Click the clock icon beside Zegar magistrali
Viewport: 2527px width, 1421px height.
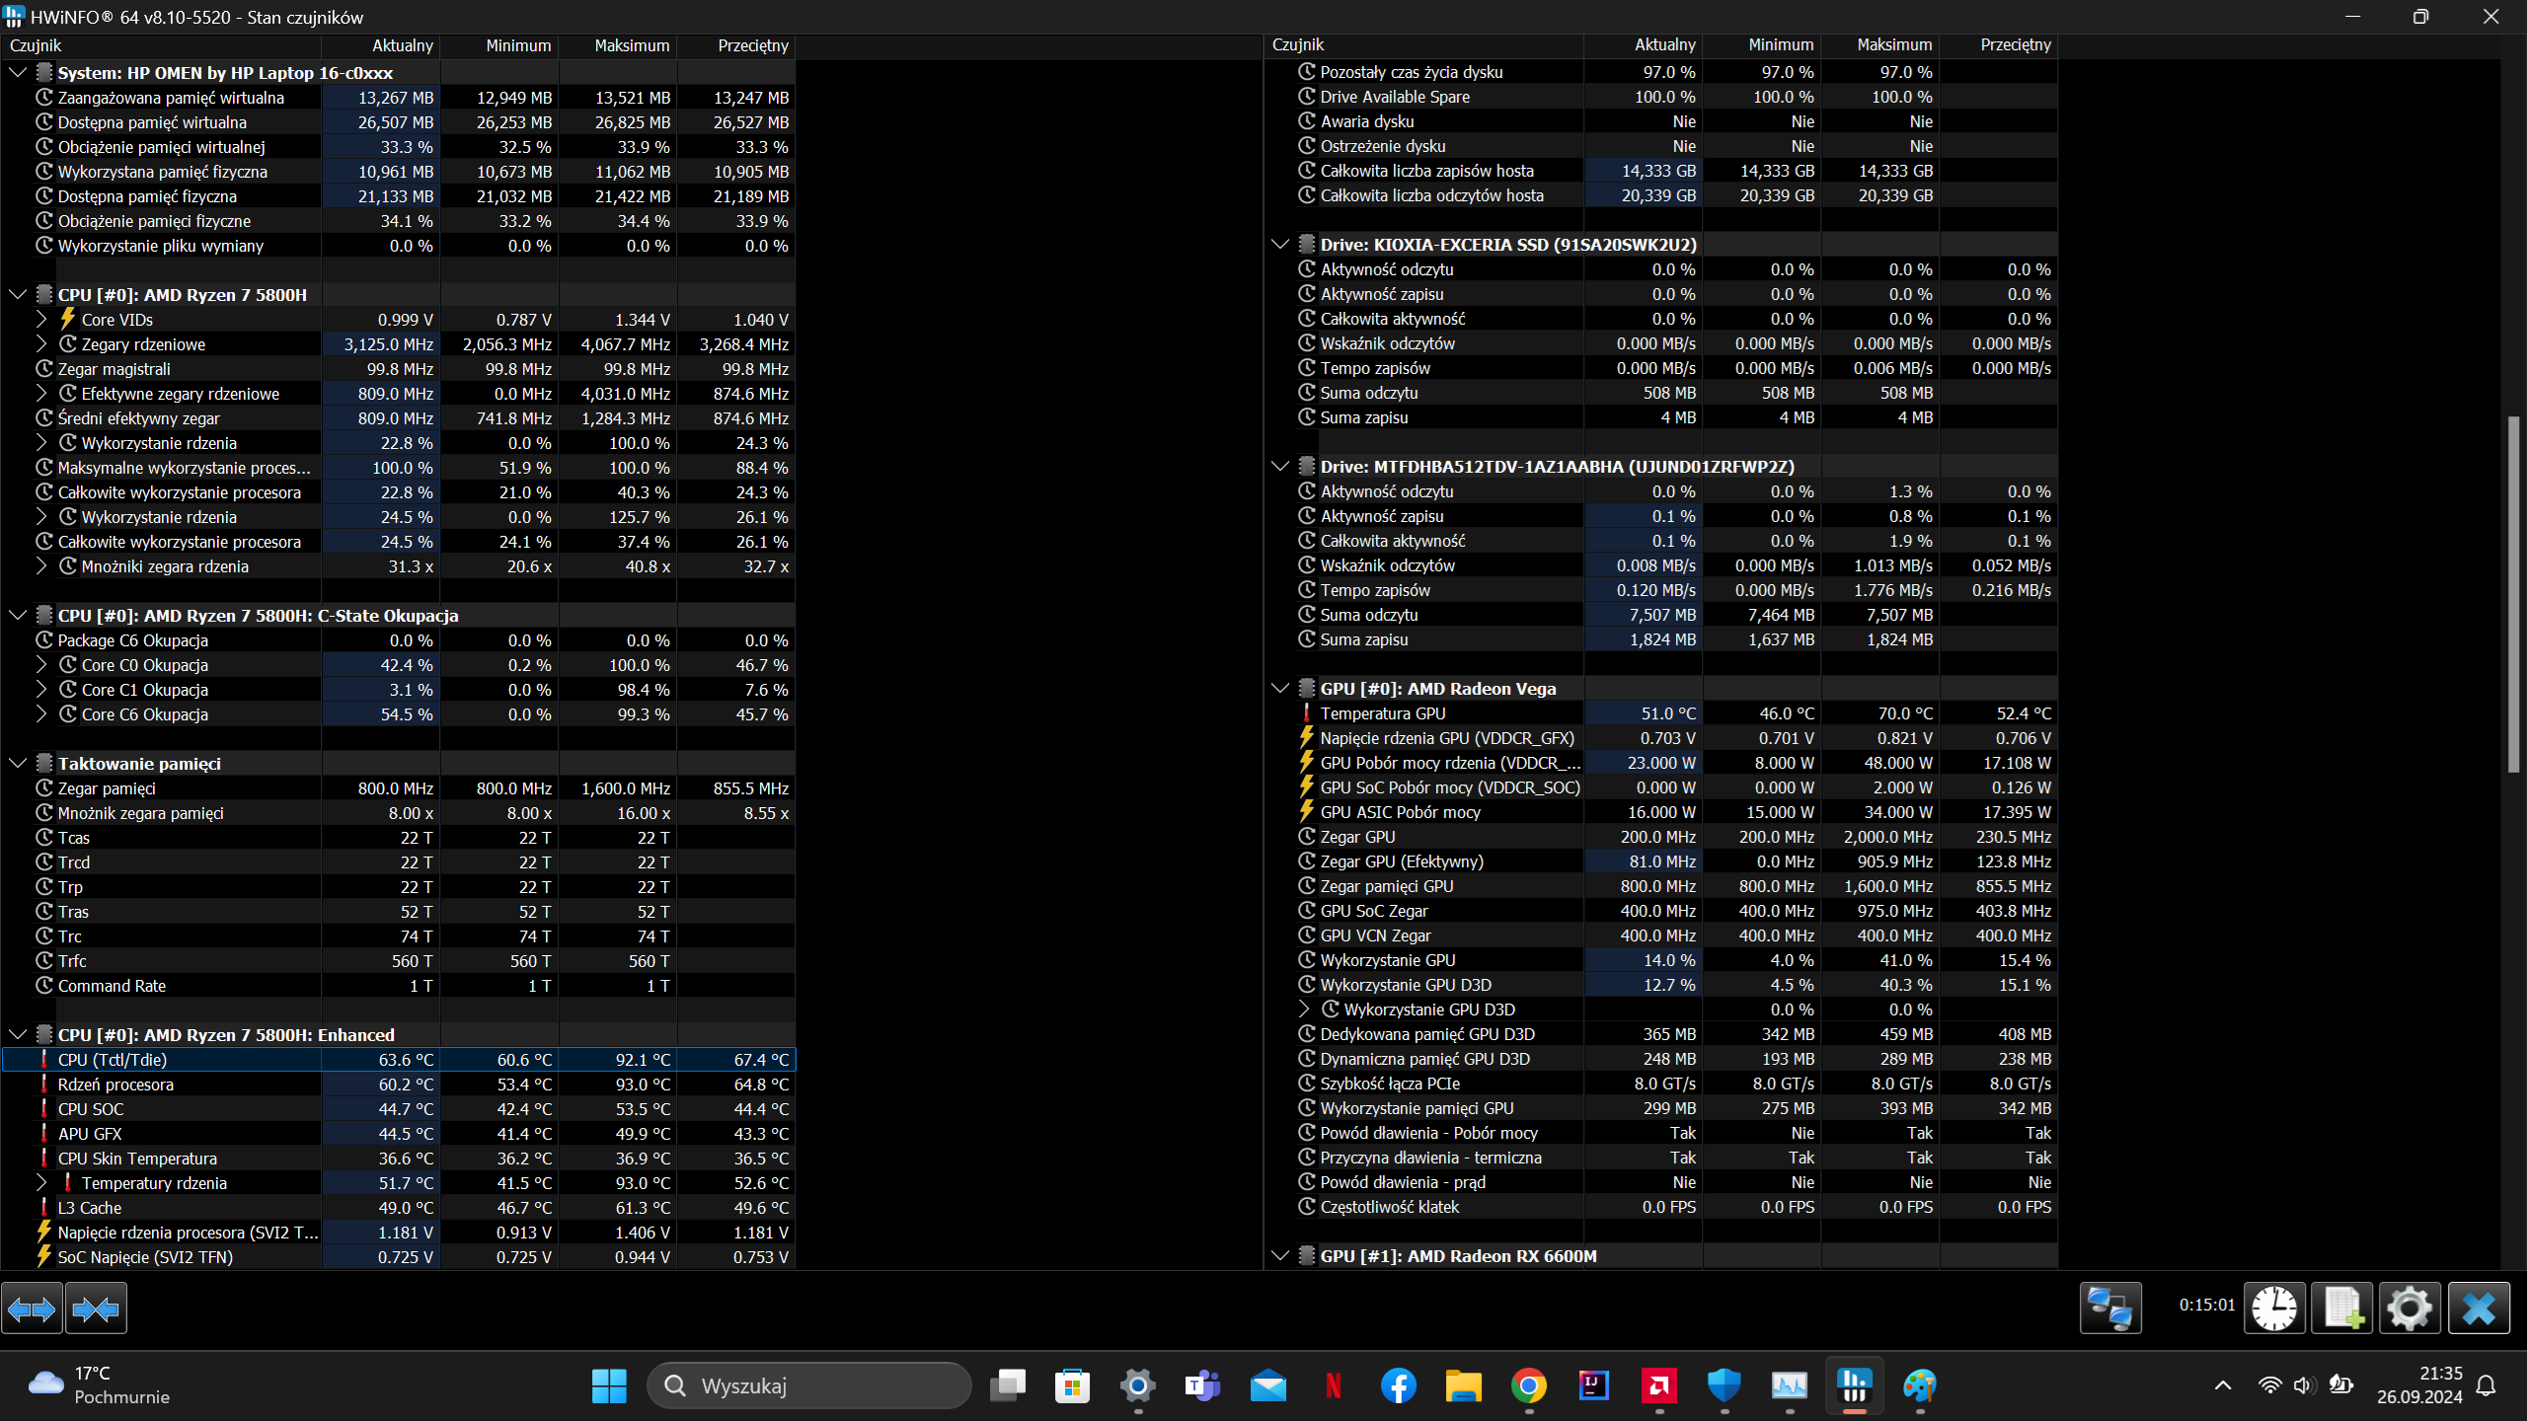click(x=44, y=368)
